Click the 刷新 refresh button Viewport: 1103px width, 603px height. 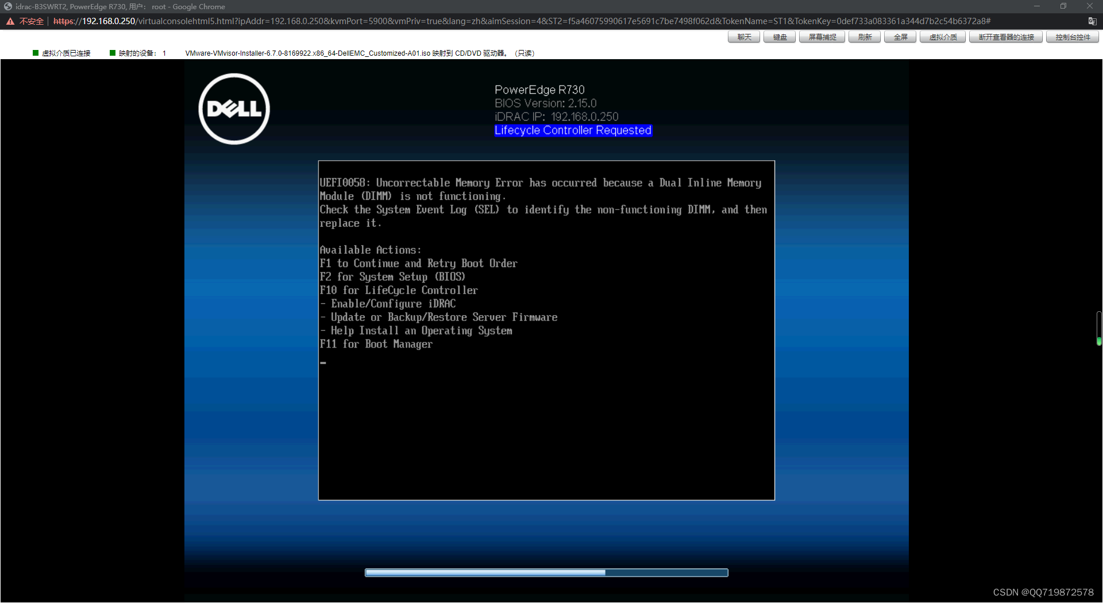[x=865, y=37]
